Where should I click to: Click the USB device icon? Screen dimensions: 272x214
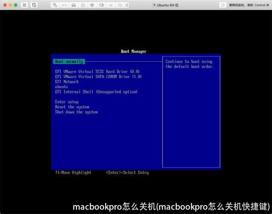[x=110, y=5]
